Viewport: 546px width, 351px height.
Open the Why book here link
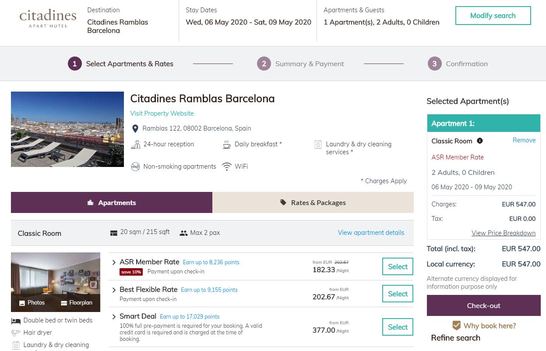(490, 326)
